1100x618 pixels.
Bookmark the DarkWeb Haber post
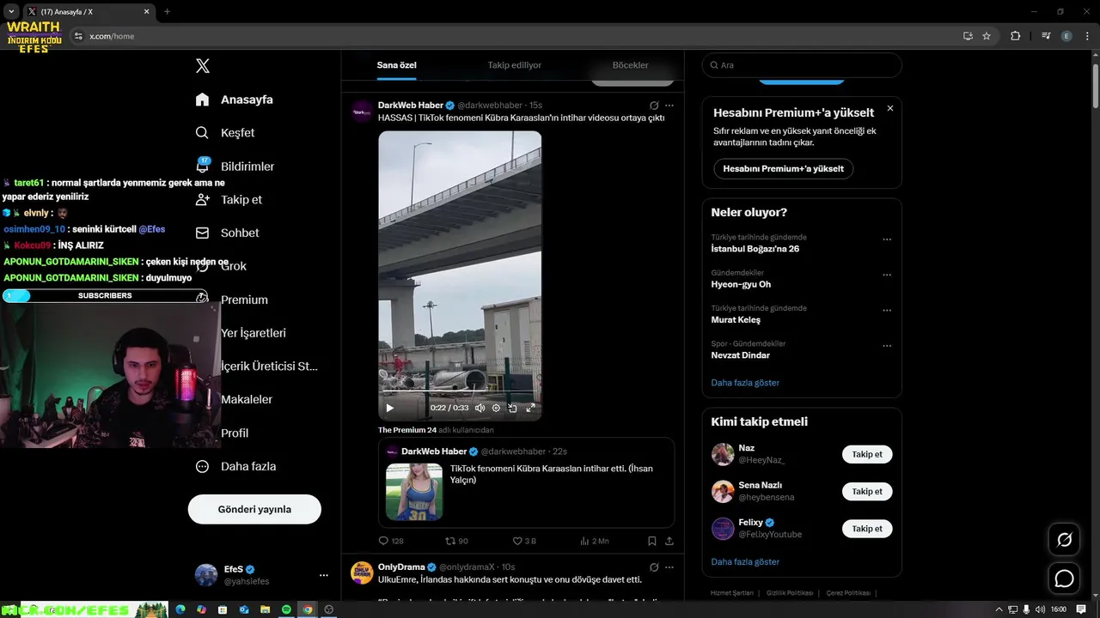(x=652, y=541)
